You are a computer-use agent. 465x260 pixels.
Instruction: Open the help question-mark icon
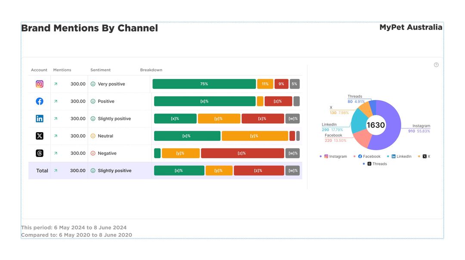coord(436,64)
